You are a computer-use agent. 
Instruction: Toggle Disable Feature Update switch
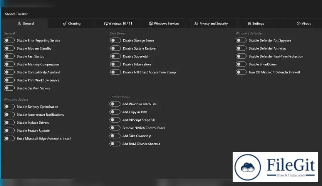9,131
